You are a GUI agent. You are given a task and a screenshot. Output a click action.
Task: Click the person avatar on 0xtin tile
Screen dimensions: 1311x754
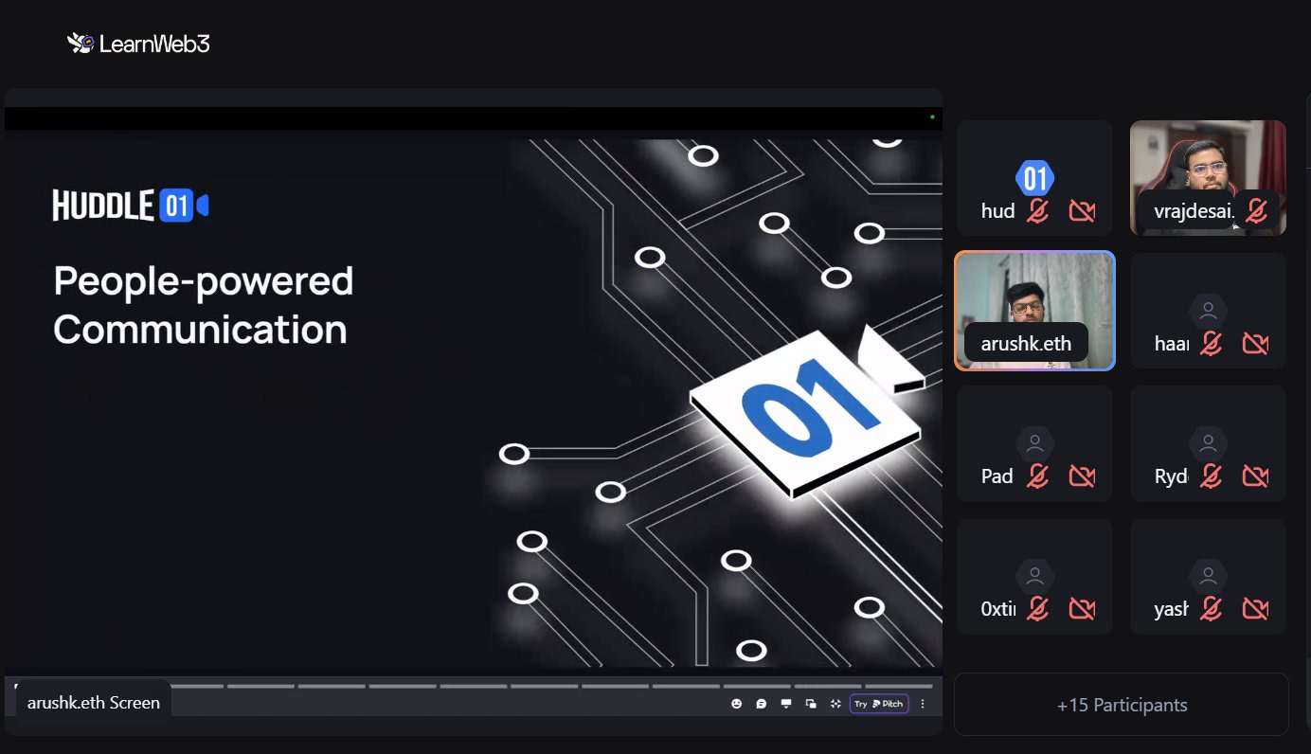(1035, 576)
